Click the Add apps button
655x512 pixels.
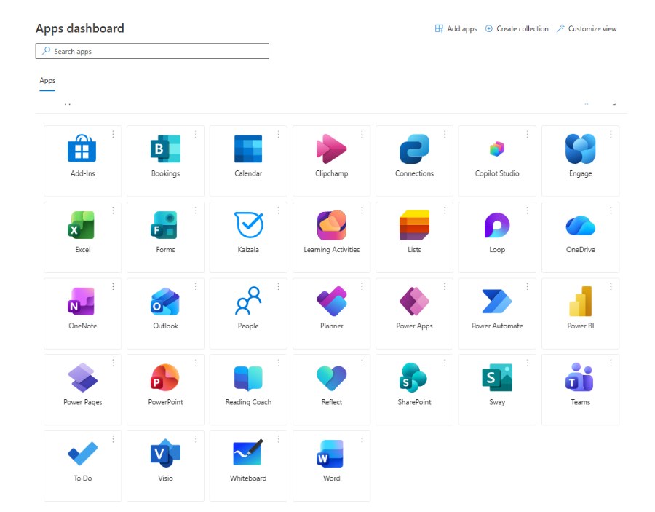[x=456, y=28]
